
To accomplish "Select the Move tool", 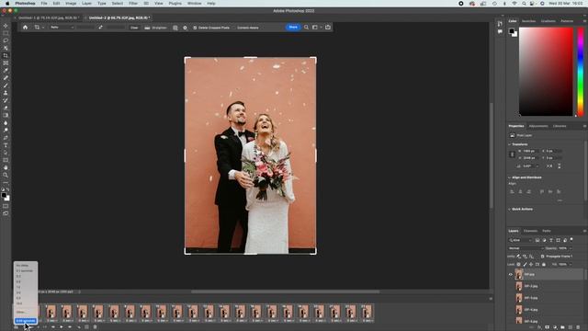I will [x=6, y=26].
